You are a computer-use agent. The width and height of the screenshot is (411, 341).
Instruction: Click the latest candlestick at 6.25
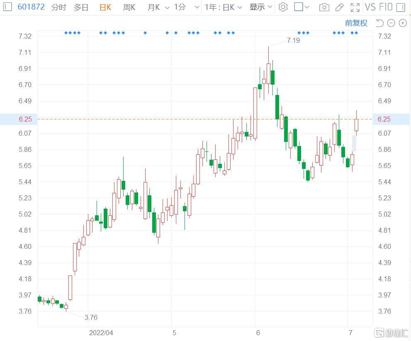tap(356, 125)
